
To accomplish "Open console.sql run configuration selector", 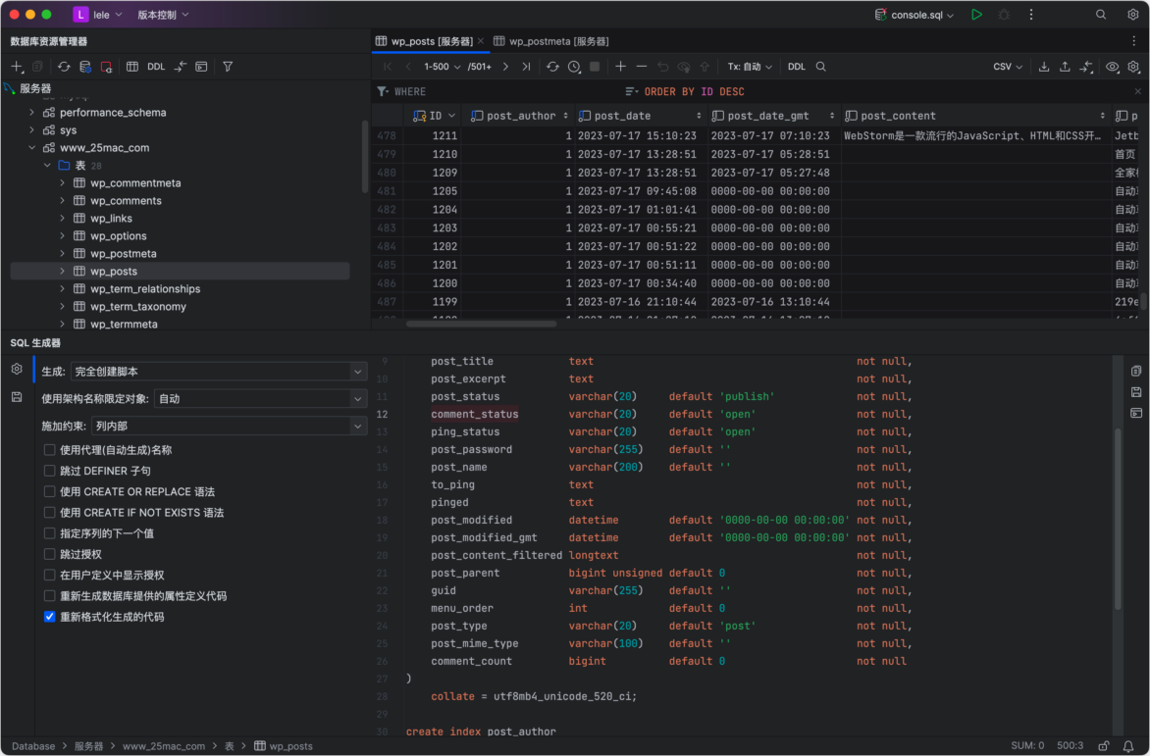I will click(x=915, y=15).
